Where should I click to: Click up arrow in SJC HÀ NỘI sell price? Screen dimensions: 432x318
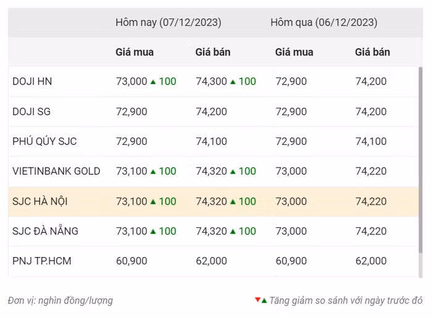click(x=233, y=202)
